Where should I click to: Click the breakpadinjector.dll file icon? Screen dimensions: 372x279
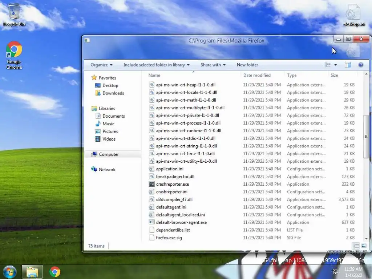coord(151,176)
